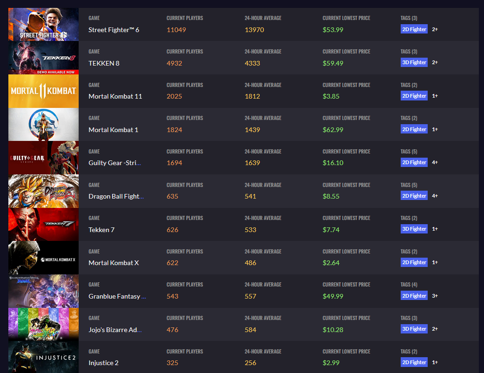This screenshot has width=484, height=373.
Task: Click 3D Fighter tag in Jojo's Bizarre row
Action: pos(414,329)
